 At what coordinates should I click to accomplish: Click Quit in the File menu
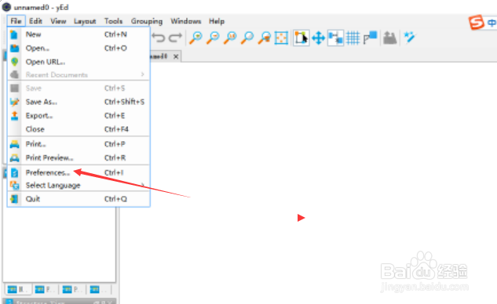(79, 199)
